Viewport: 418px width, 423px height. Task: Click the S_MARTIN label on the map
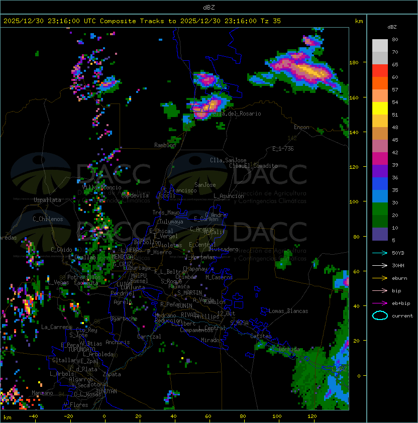pyautogui.click(x=189, y=293)
